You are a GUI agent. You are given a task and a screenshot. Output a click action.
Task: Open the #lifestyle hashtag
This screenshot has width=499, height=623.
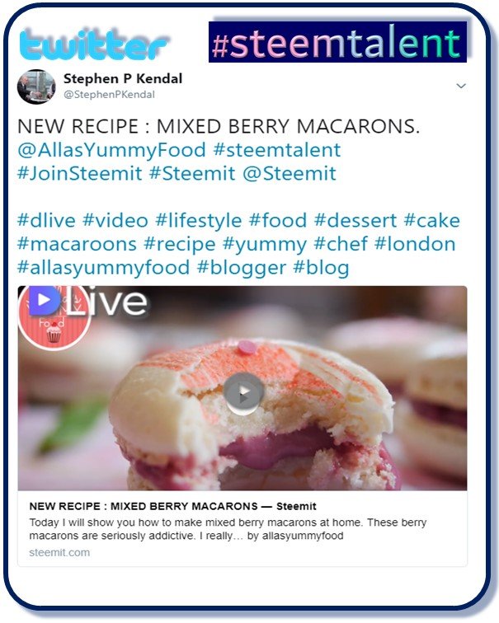click(x=199, y=221)
